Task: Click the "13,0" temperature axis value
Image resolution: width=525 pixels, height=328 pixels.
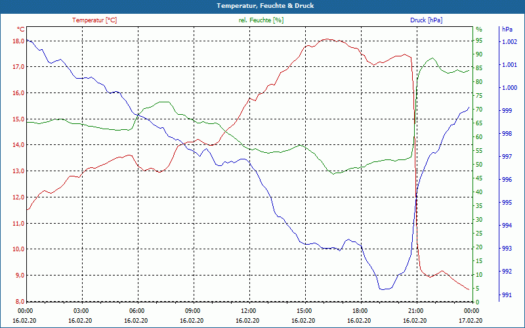Action: 19,171
